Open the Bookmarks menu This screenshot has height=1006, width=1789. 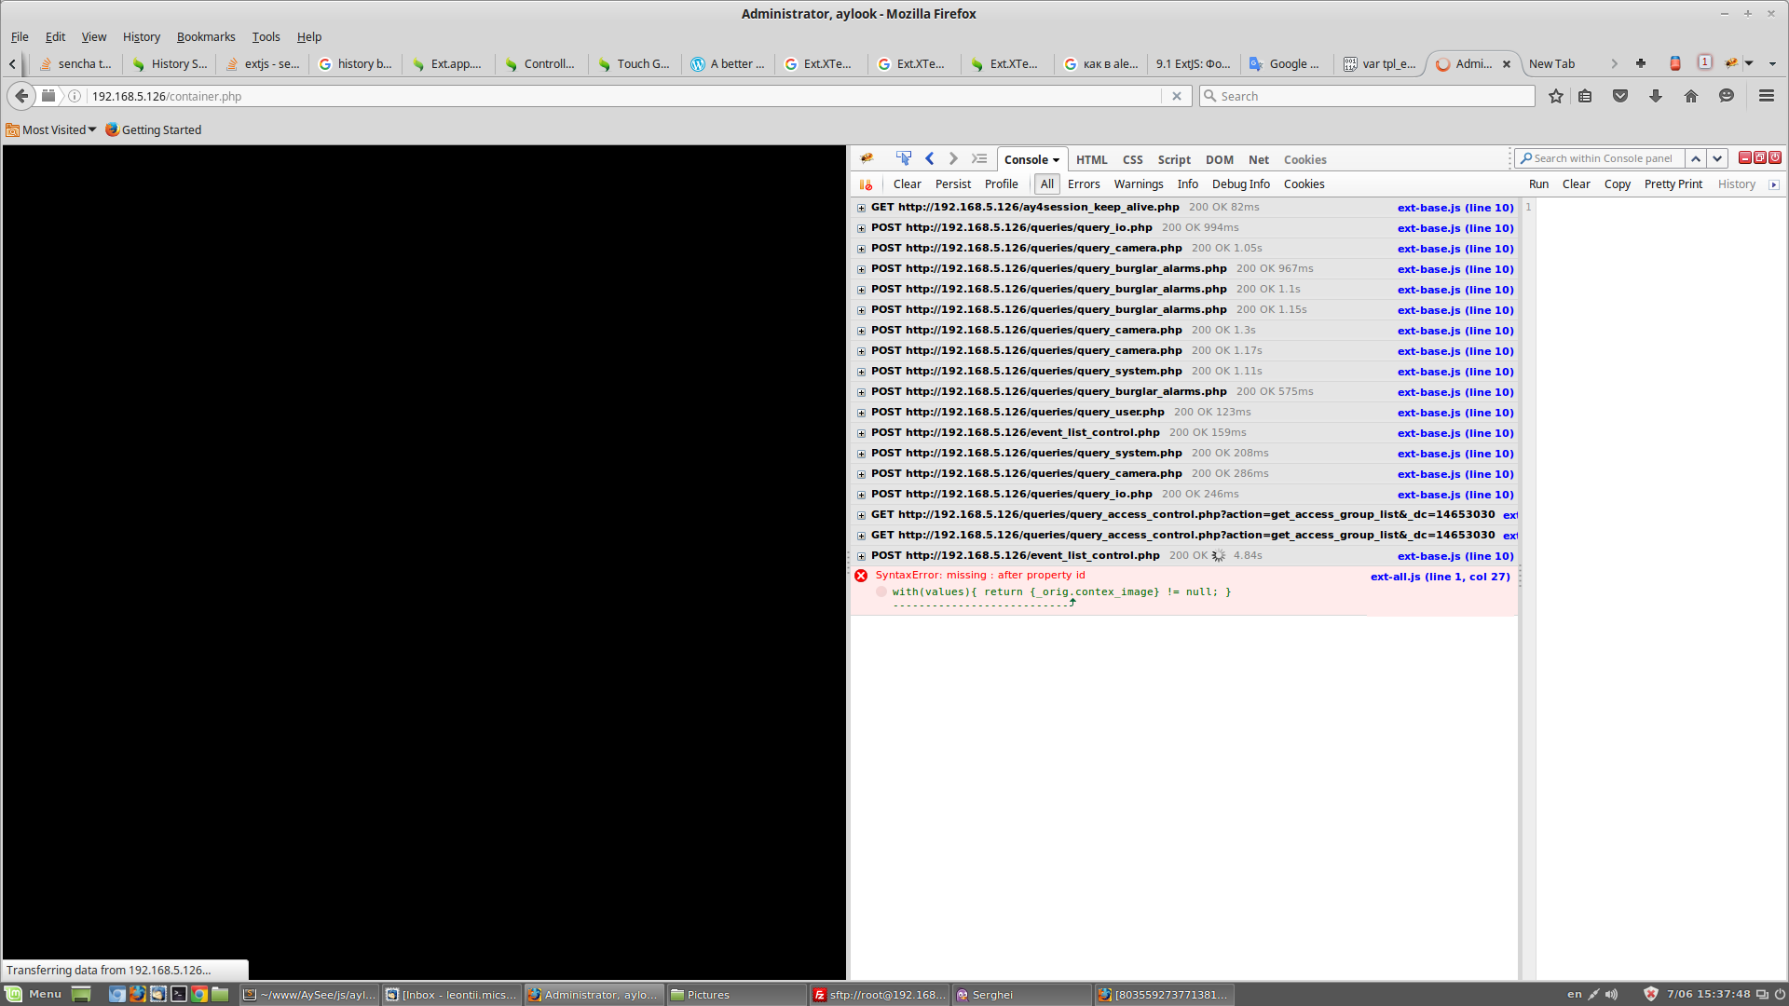tap(206, 36)
